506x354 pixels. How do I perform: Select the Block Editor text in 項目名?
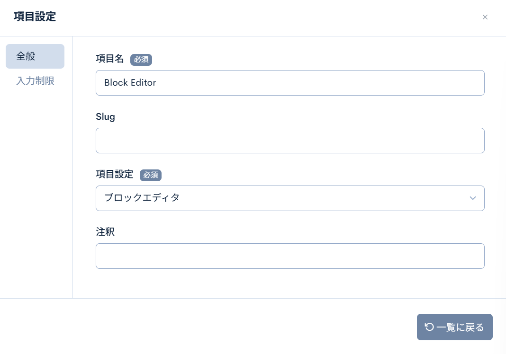(130, 83)
